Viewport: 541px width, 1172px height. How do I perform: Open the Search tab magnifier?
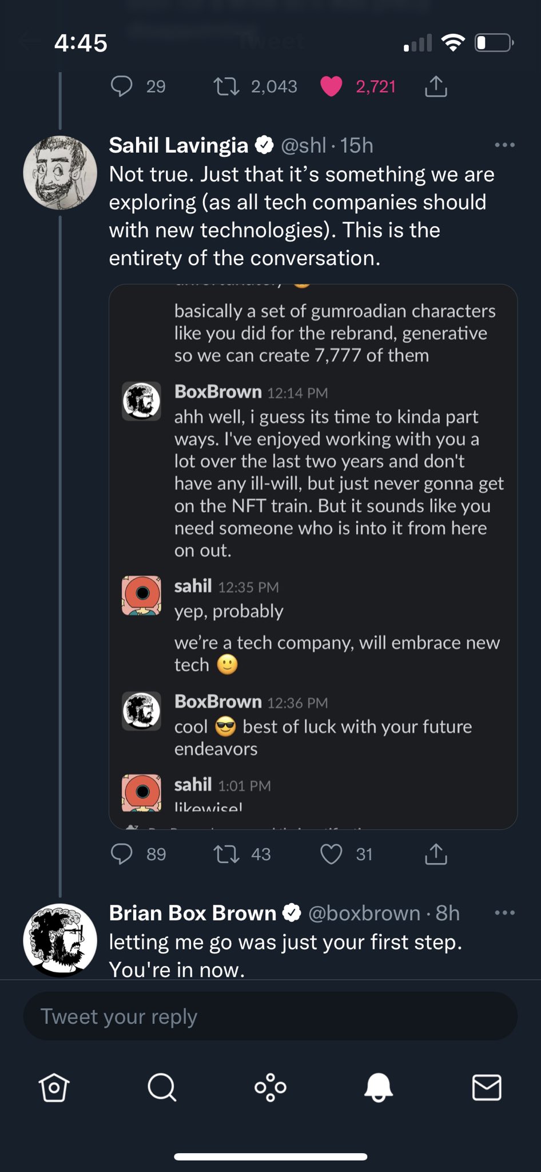(162, 1087)
